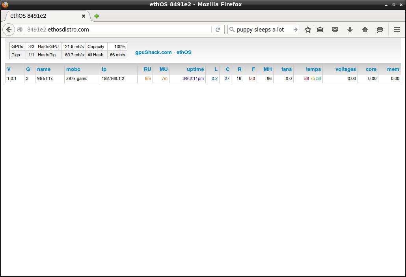This screenshot has width=406, height=277.
Task: Sort by the C column header
Action: pyautogui.click(x=227, y=69)
